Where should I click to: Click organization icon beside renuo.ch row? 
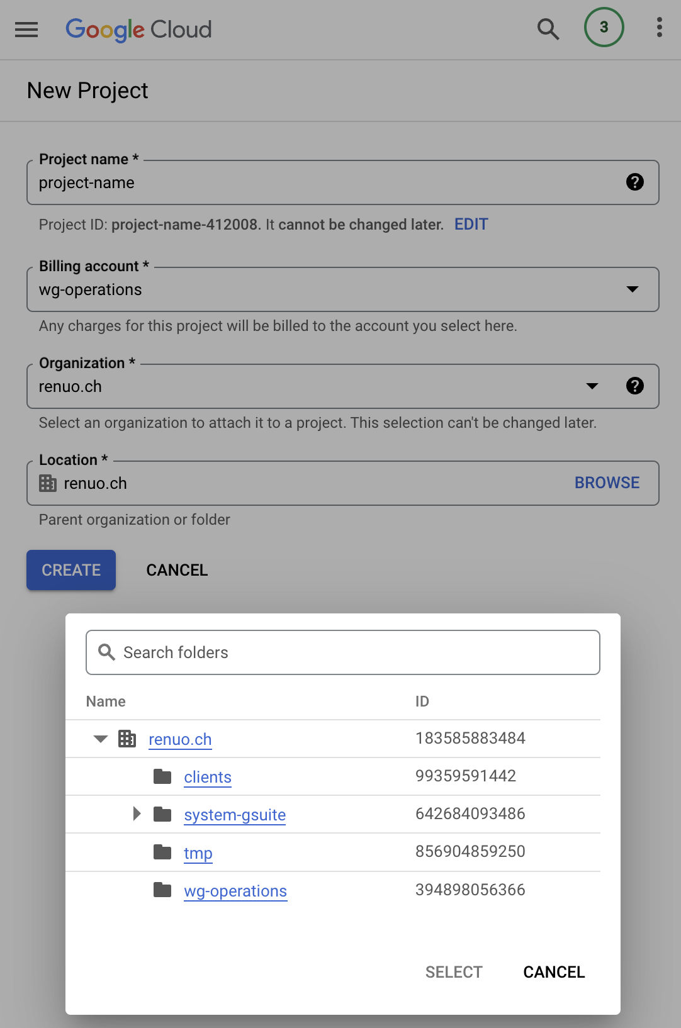click(127, 739)
